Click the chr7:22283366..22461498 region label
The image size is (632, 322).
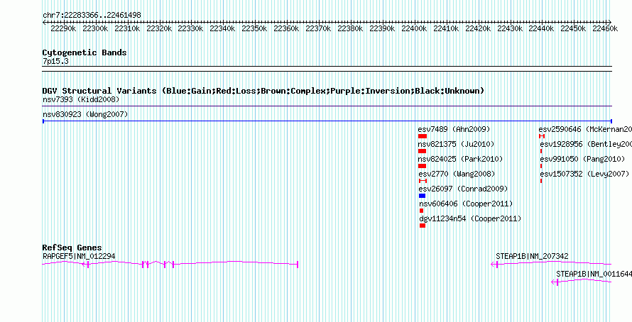tap(92, 16)
